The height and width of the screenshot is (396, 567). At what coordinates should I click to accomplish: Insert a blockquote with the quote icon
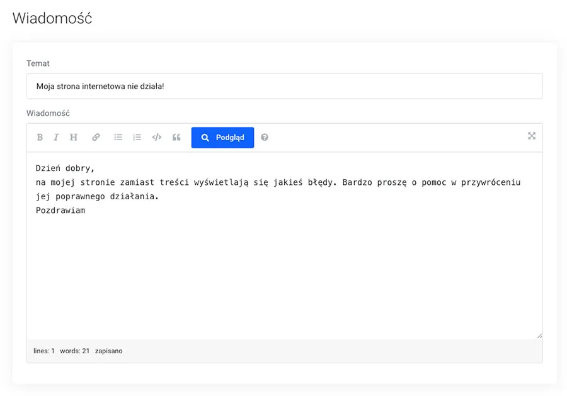176,138
